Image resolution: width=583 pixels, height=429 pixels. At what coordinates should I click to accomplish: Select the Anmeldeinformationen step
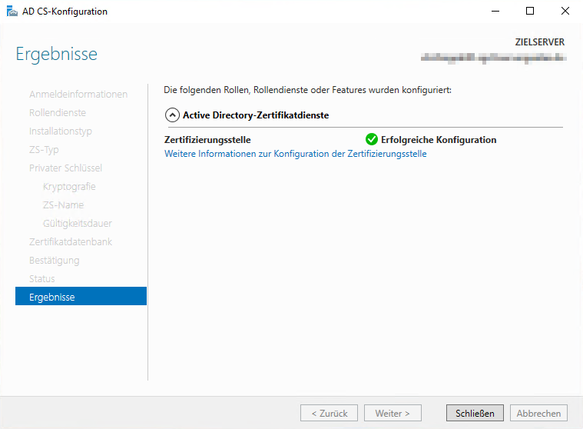78,94
